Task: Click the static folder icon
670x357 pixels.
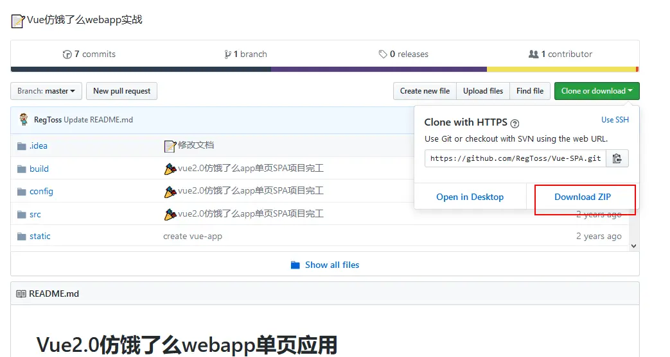Action: tap(22, 237)
